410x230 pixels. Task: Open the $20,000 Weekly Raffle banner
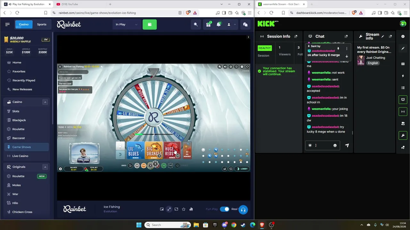(27, 40)
